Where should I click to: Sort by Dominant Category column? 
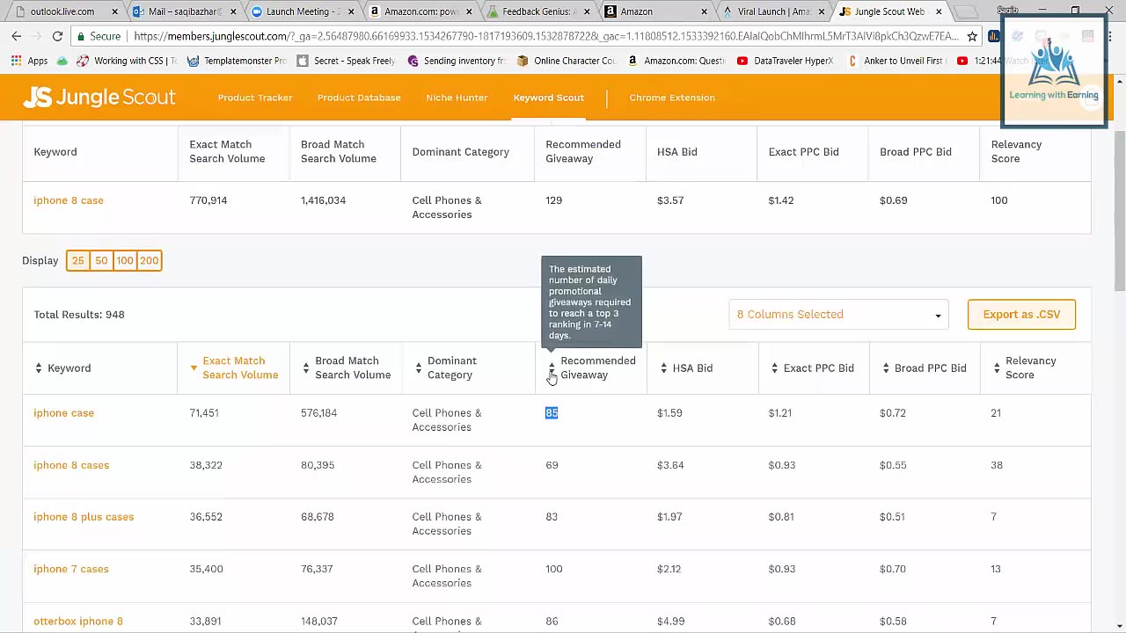(418, 368)
